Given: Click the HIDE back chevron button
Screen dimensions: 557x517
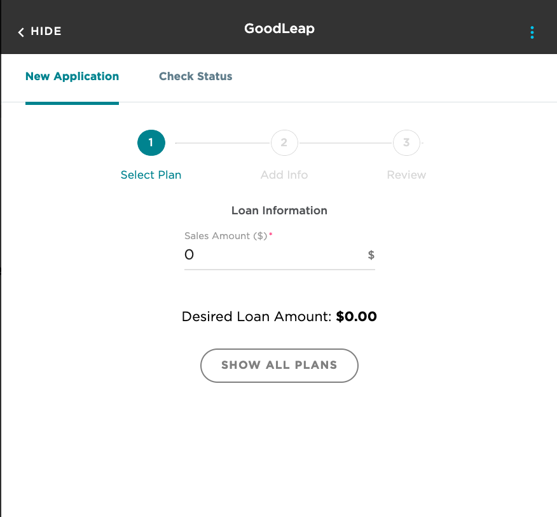Looking at the screenshot, I should click(39, 32).
